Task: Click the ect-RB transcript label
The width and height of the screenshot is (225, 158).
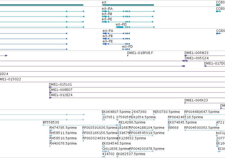Action: coord(107,14)
